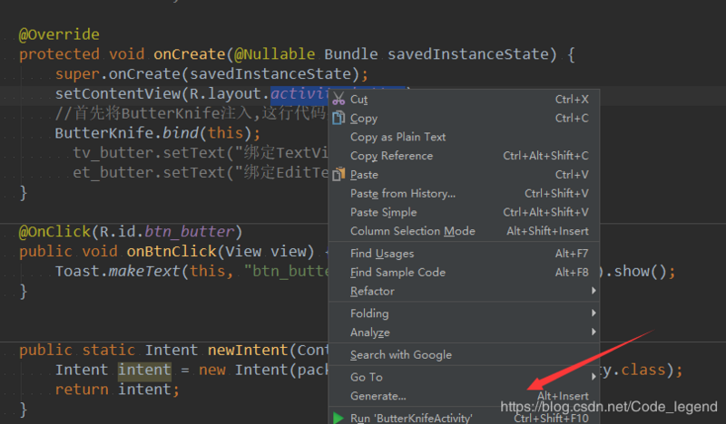The width and height of the screenshot is (726, 424).
Task: Click the @Nullable annotation
Action: coord(275,54)
